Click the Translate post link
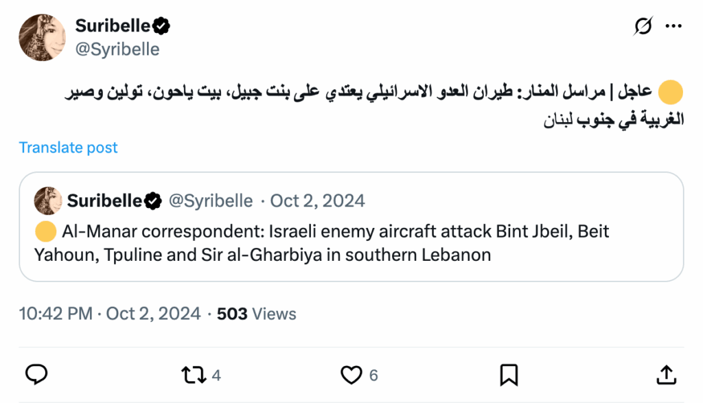The image size is (703, 403). tap(69, 148)
